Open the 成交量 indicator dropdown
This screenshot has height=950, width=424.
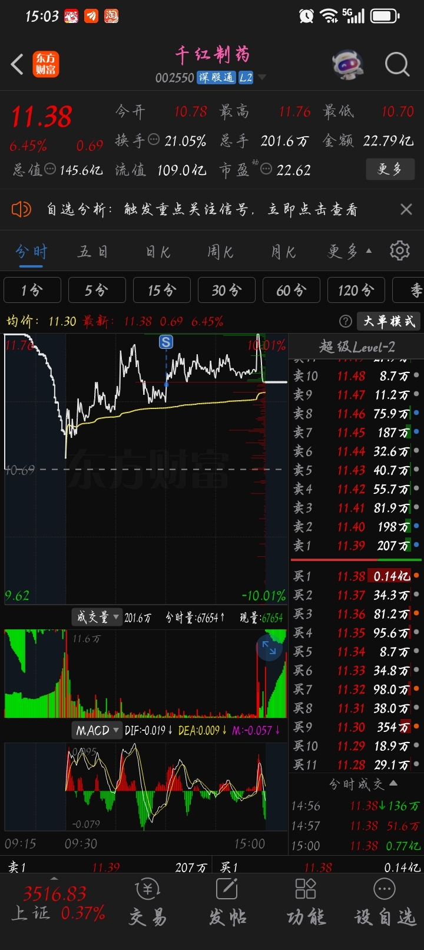[97, 617]
